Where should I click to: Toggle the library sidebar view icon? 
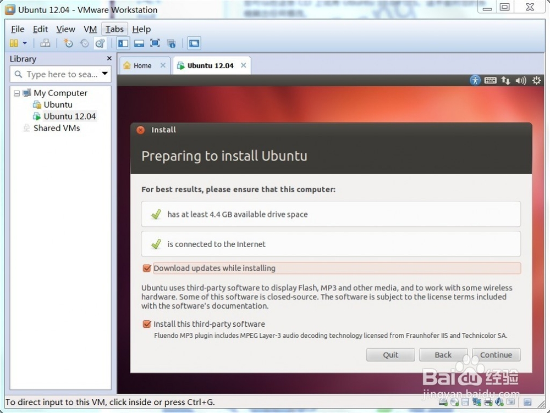coord(123,43)
